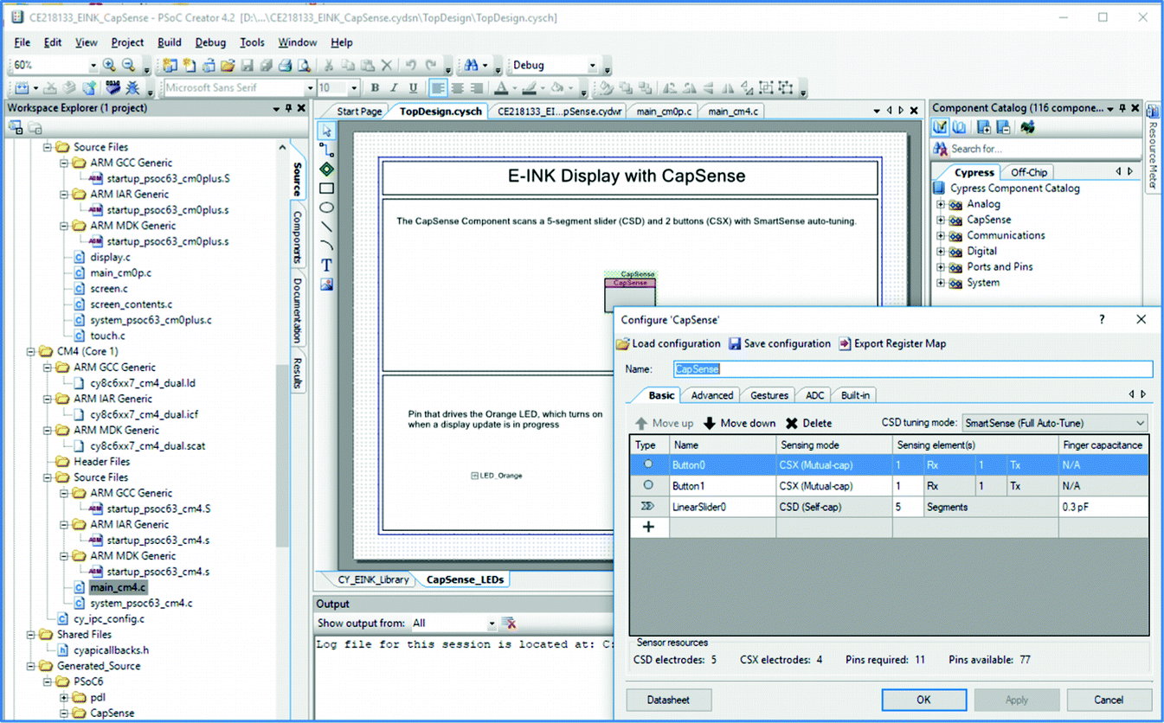Select main_cm4.c in Workspace Explorer
1164x723 pixels.
pyautogui.click(x=119, y=588)
